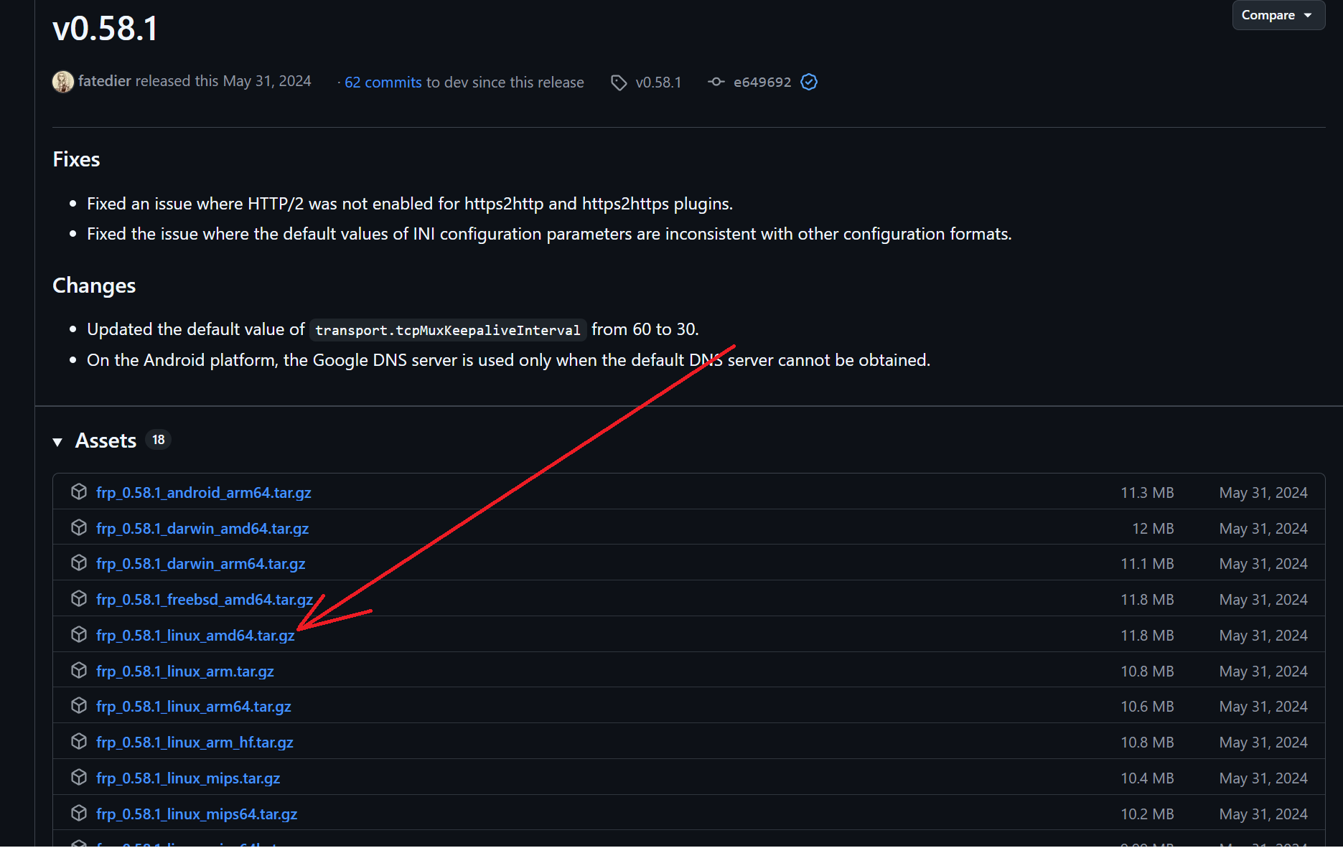Open the 62 commits link
Viewport: 1343px width, 848px height.
383,83
